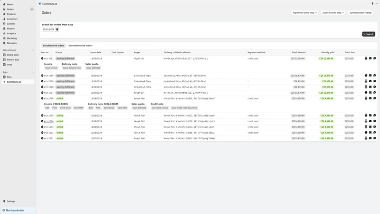Viewport: 380px width, 214px height.
Task: Collapse order #cz-1011 row
Action: [42, 58]
